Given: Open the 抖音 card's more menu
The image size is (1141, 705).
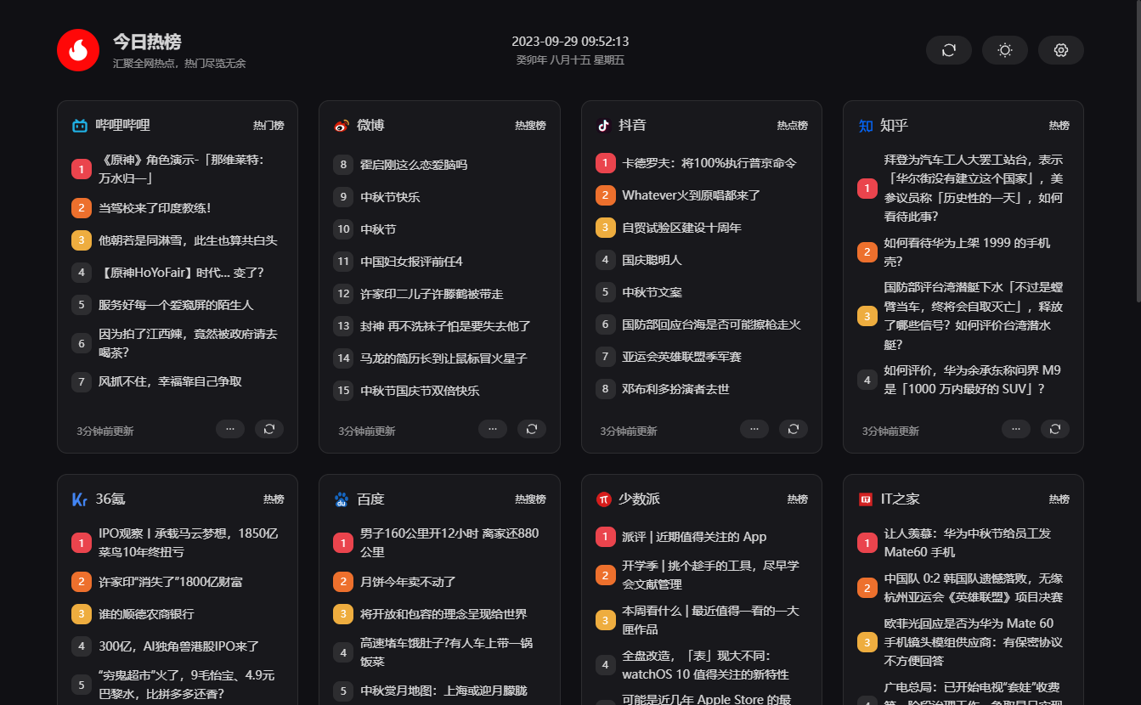Looking at the screenshot, I should pos(754,429).
